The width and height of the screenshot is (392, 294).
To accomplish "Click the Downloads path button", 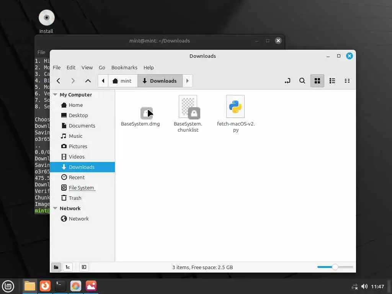I will [160, 81].
